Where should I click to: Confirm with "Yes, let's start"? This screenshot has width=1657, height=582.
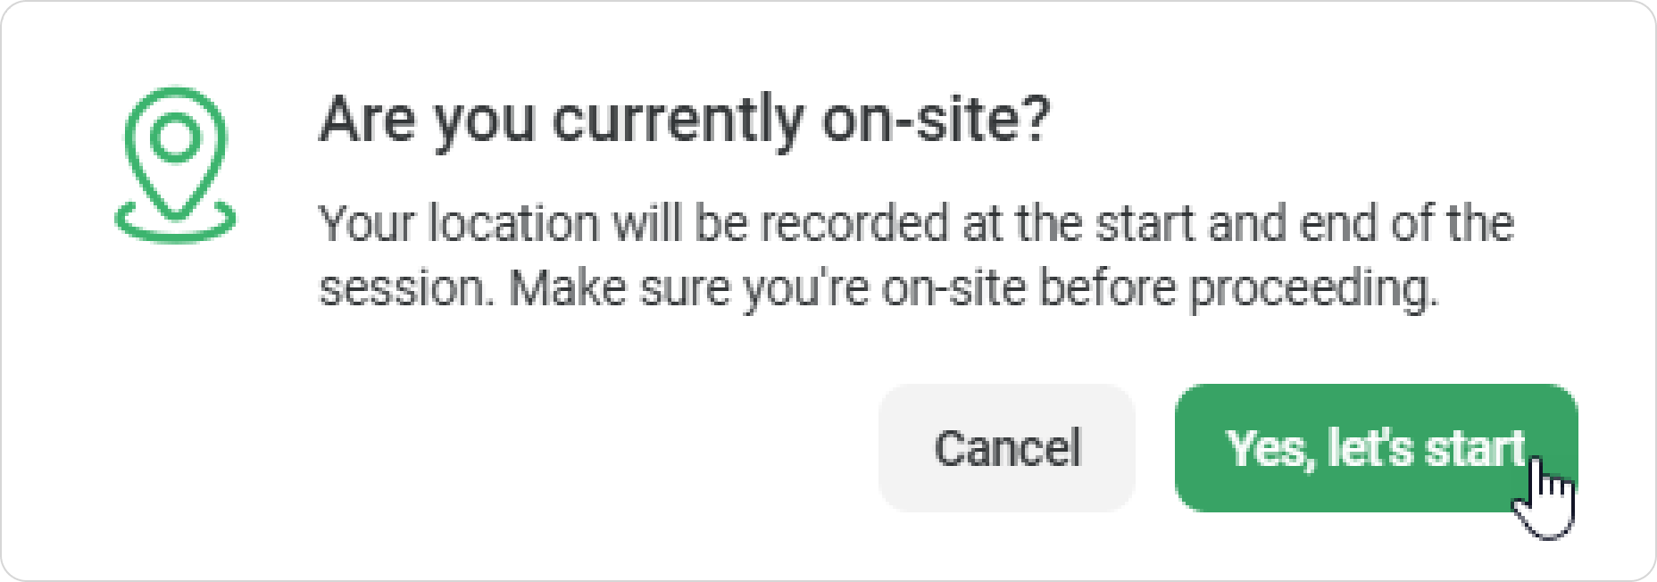tap(1376, 448)
